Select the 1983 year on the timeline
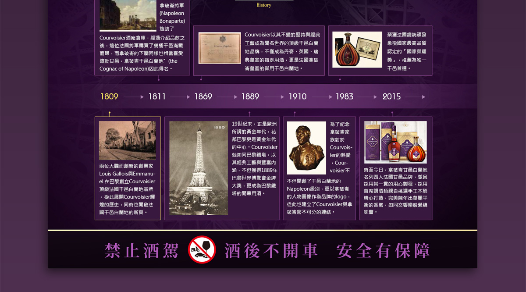The width and height of the screenshot is (526, 292). [x=345, y=96]
